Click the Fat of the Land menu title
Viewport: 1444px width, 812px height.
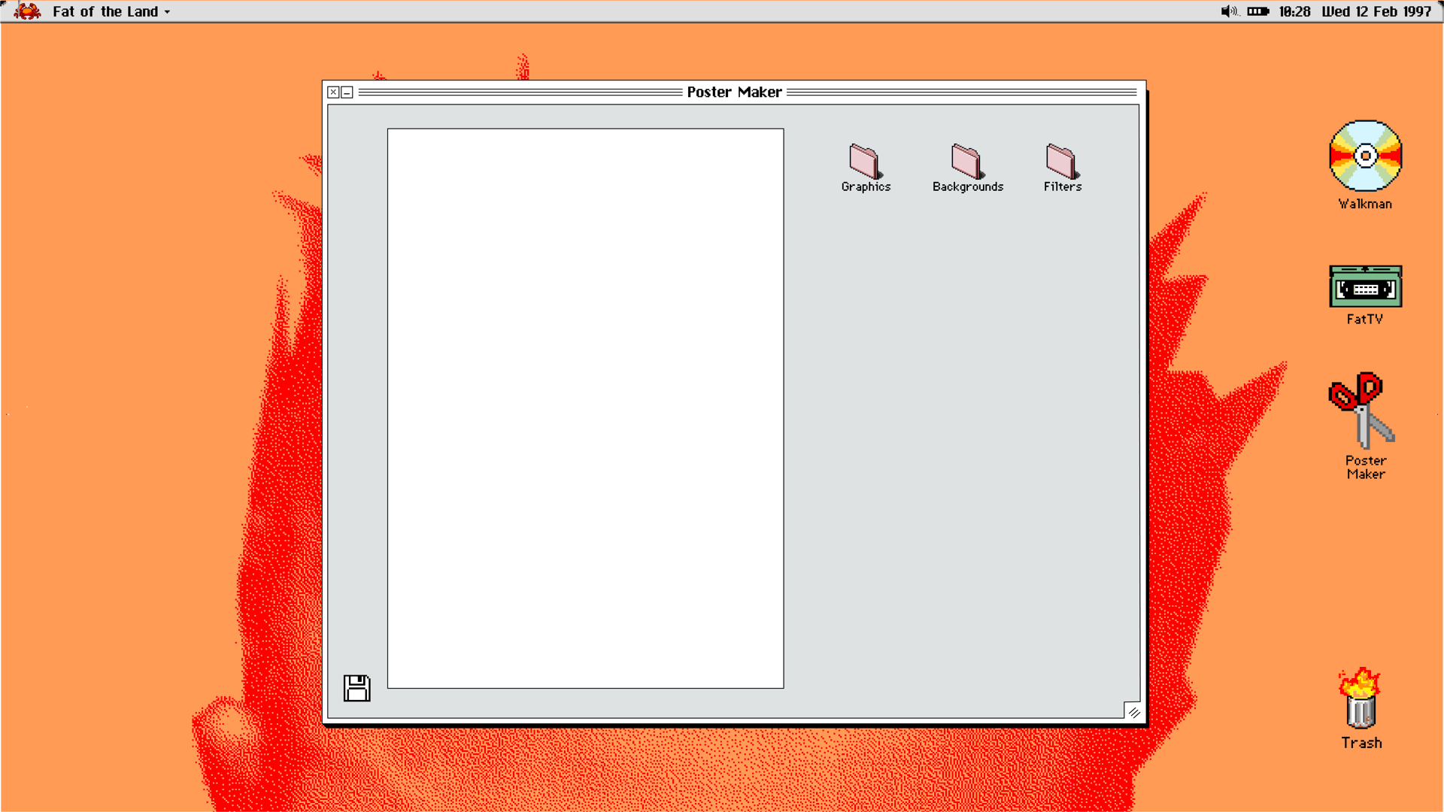[x=105, y=11]
